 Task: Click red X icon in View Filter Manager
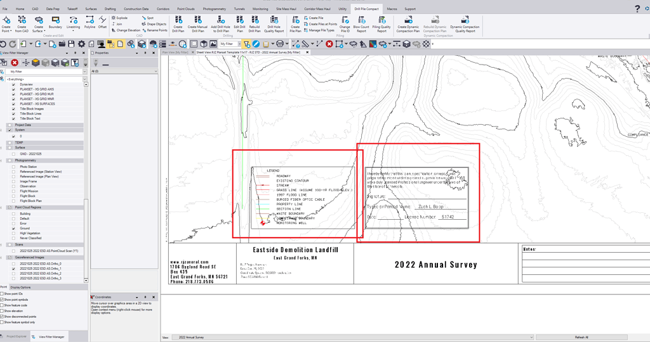[x=15, y=63]
